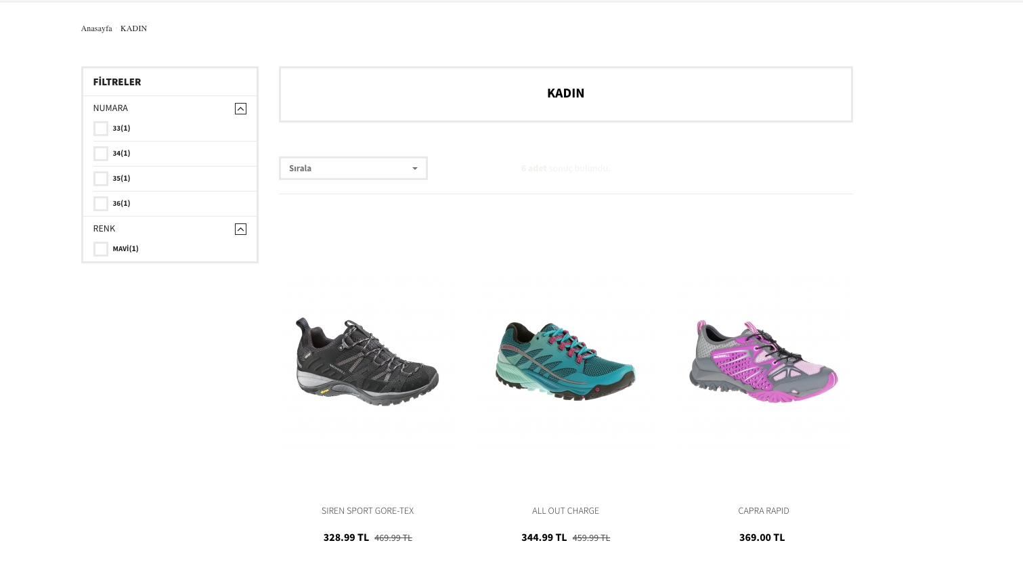1023x570 pixels.
Task: Open the teal All Out Charge shoe image
Action: 565,361
